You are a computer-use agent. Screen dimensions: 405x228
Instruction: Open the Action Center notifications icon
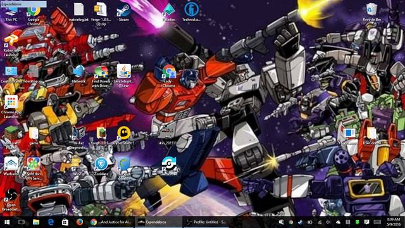tap(366, 222)
